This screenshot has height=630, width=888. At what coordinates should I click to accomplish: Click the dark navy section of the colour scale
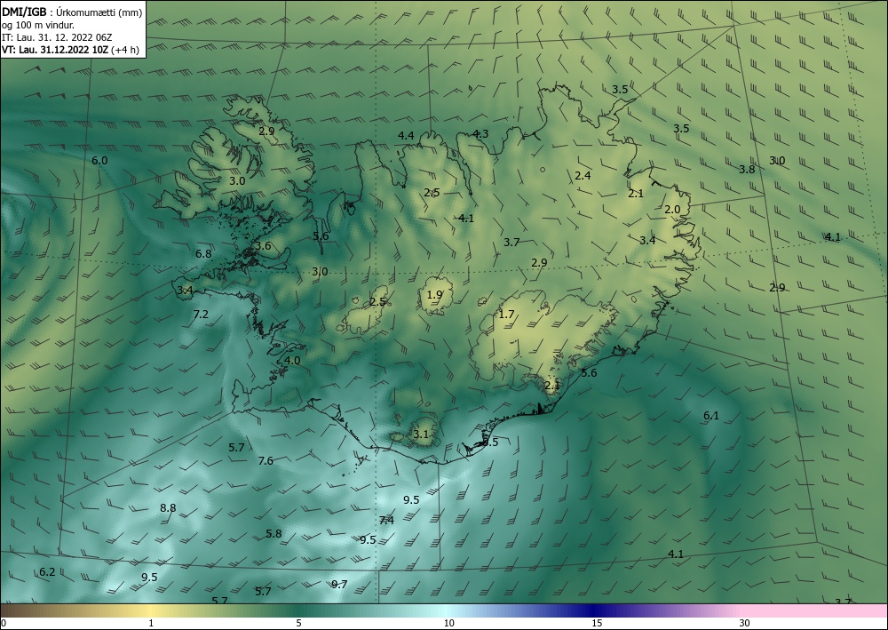pyautogui.click(x=595, y=610)
